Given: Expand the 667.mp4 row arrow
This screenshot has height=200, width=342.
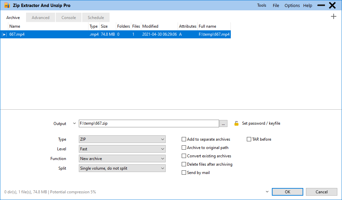Looking at the screenshot, I should (x=4, y=34).
